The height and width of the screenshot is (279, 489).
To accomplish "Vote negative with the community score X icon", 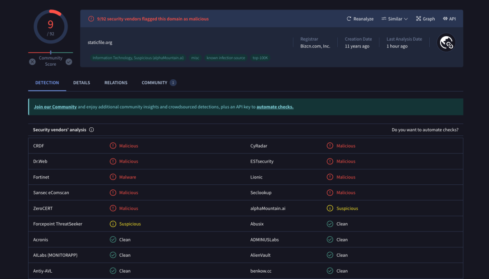I will click(32, 62).
